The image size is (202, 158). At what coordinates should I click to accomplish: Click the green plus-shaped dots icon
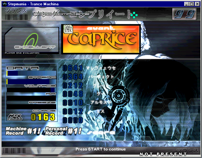click(x=134, y=15)
